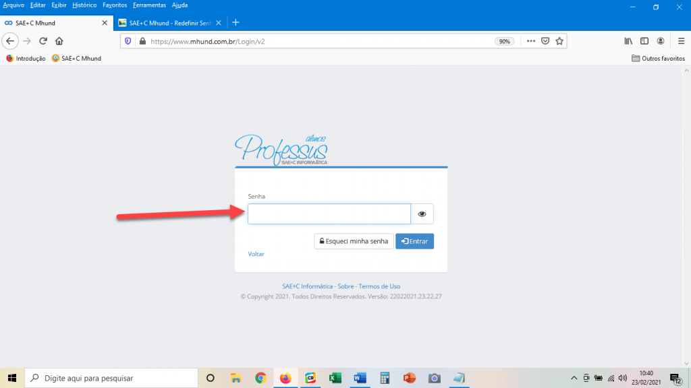
Task: Open the Arquivo menu
Action: pyautogui.click(x=13, y=5)
